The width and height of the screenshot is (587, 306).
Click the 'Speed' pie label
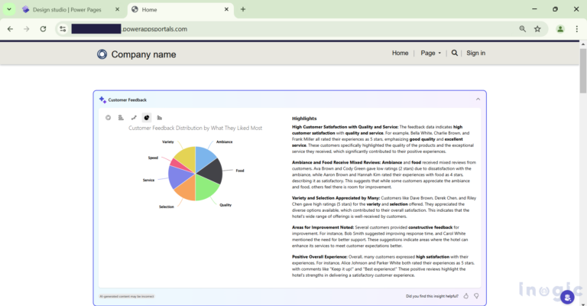(x=153, y=158)
